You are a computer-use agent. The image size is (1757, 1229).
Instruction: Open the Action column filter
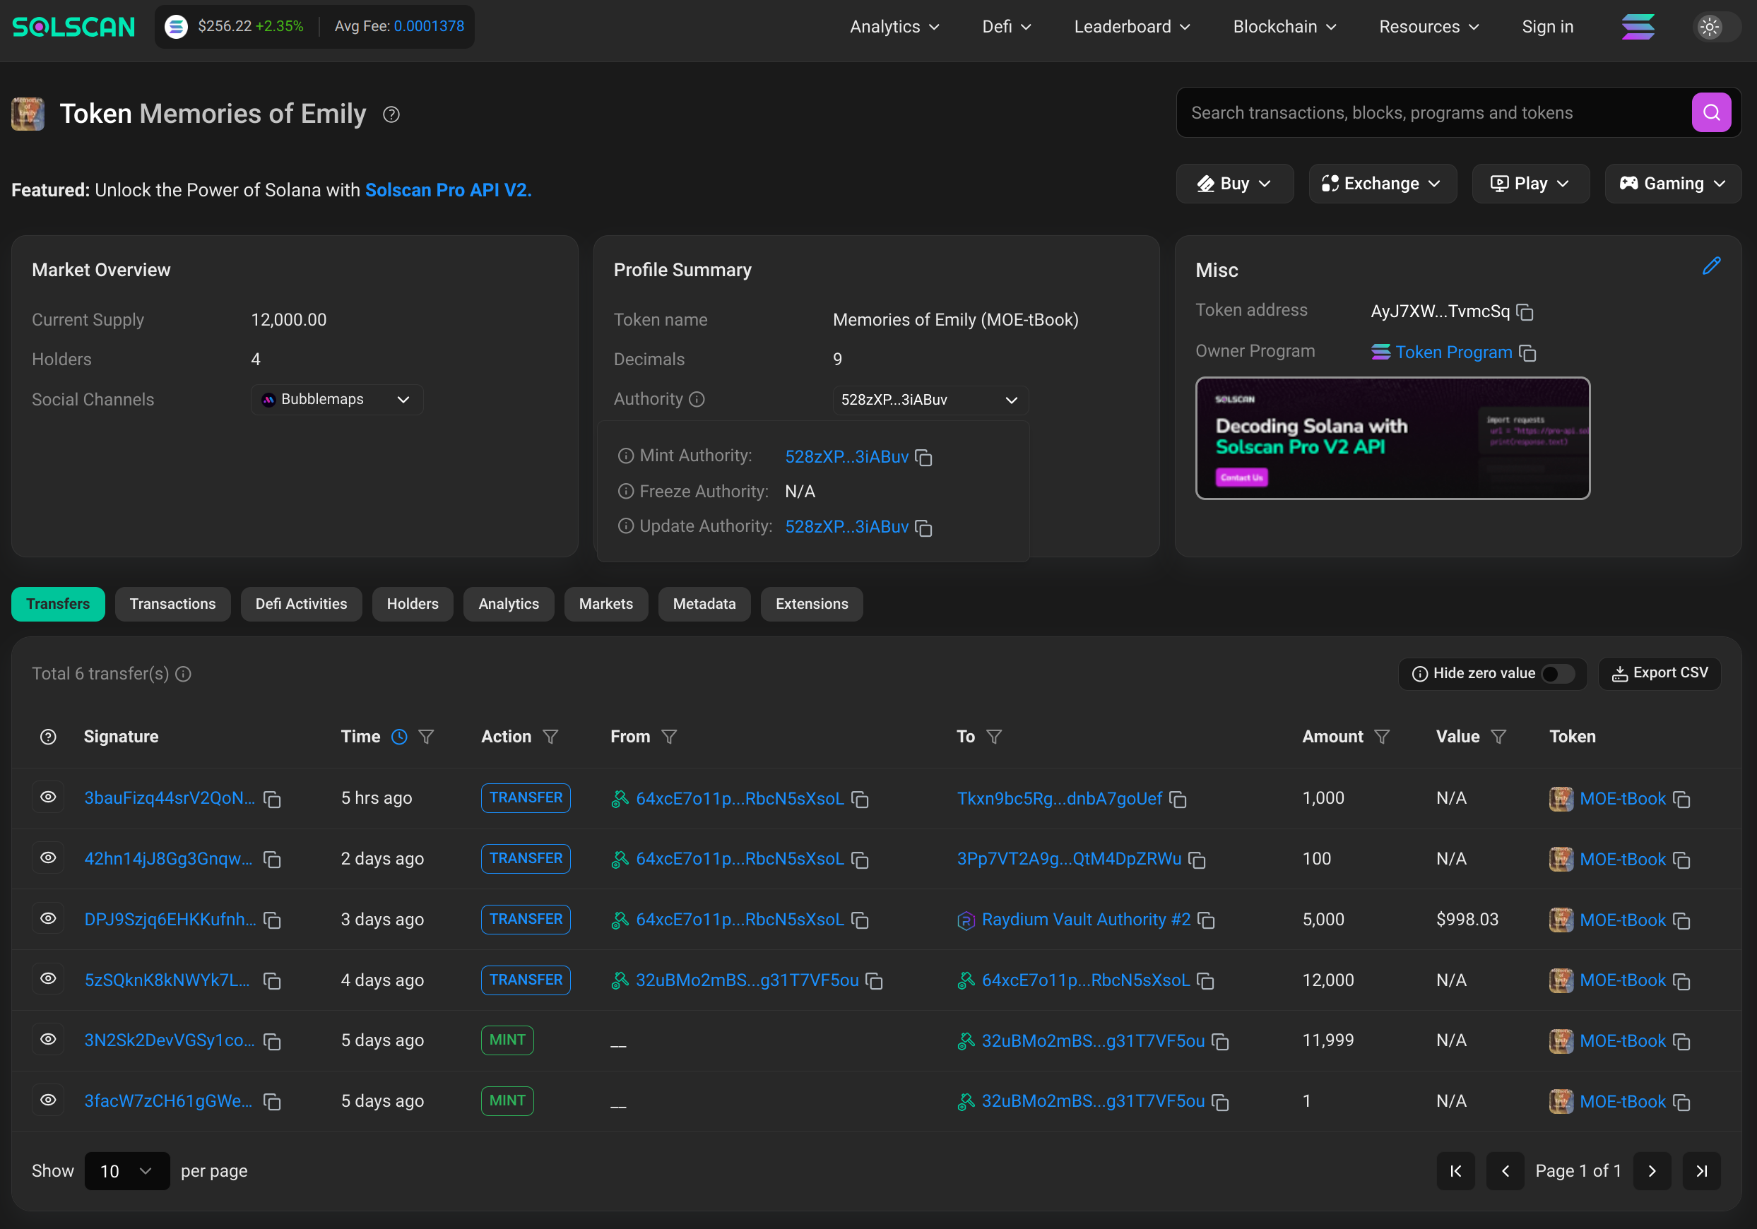pyautogui.click(x=550, y=736)
